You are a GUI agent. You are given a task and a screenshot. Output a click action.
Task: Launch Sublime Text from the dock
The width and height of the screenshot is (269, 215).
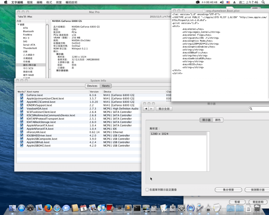128,208
